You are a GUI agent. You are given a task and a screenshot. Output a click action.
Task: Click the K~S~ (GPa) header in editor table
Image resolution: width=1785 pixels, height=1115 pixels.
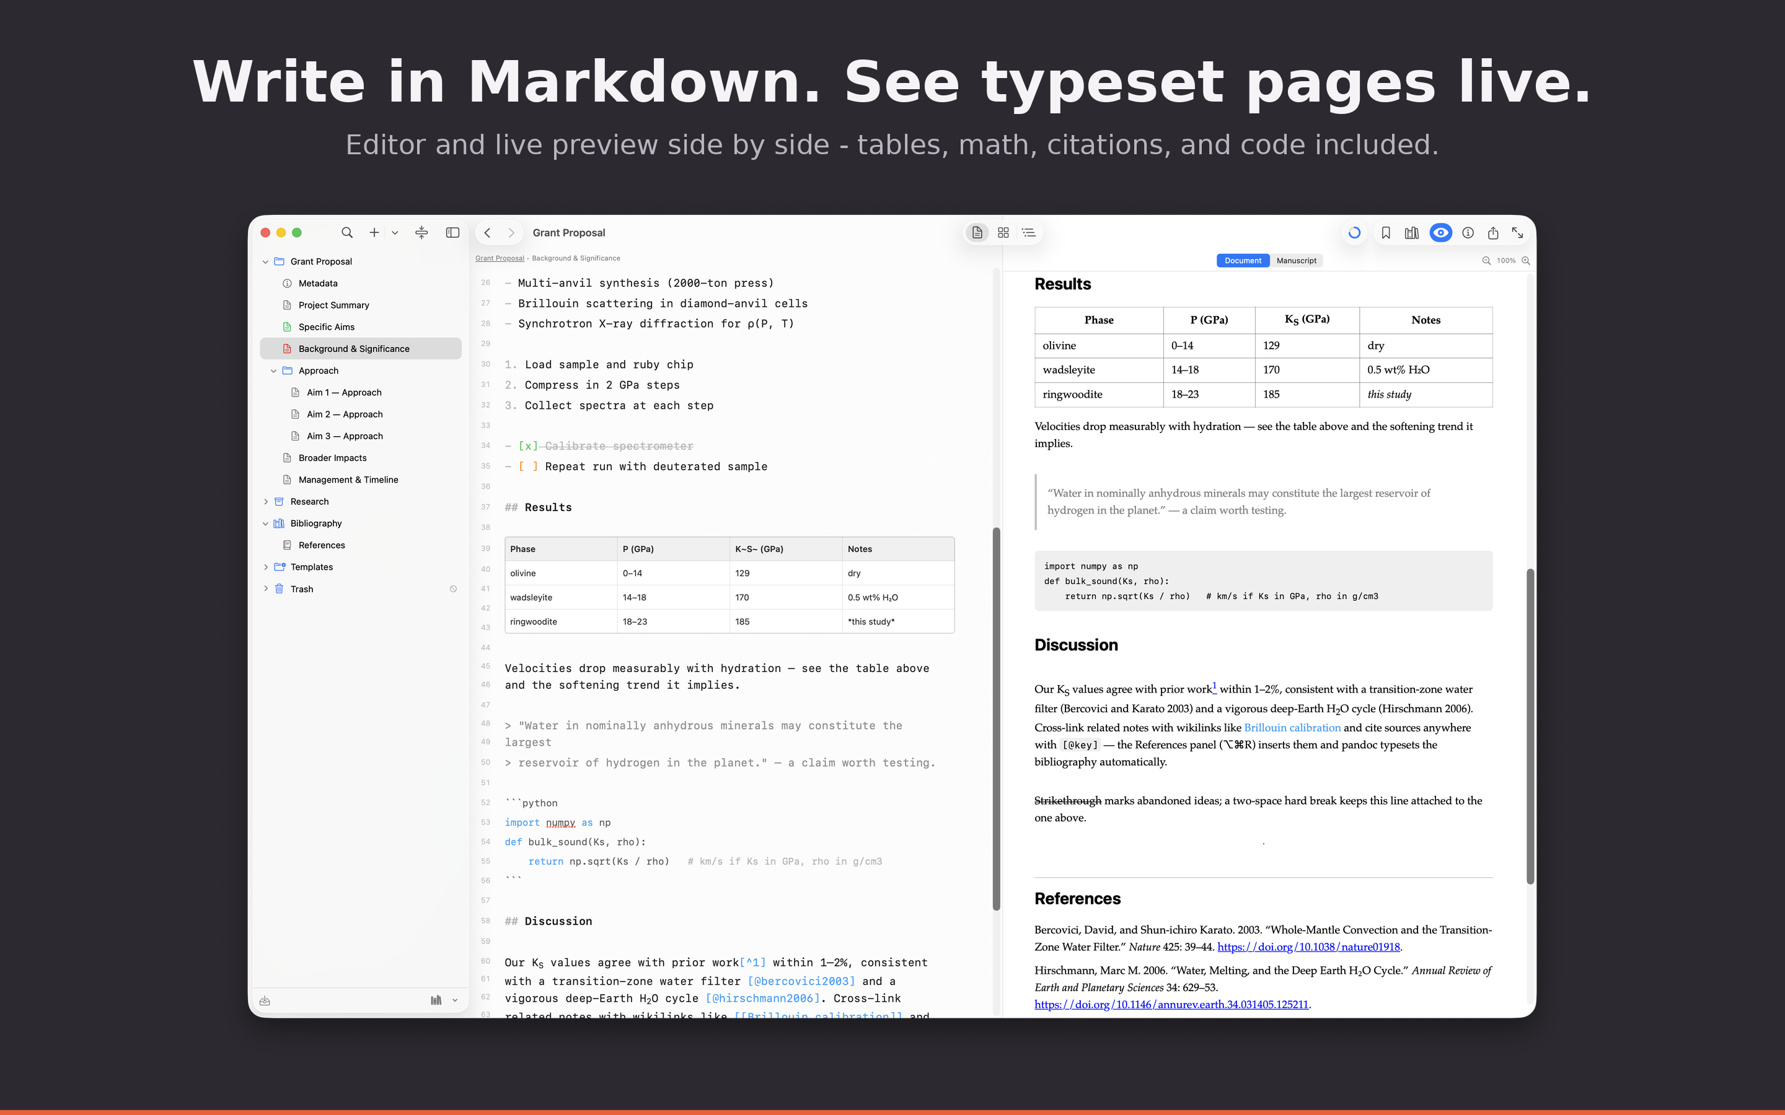coord(785,549)
